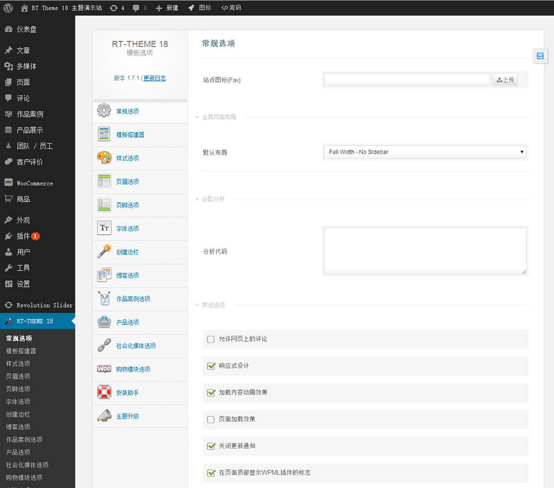Uncheck 关闭更新通知 checkbox
This screenshot has width=554, height=488.
[x=211, y=446]
